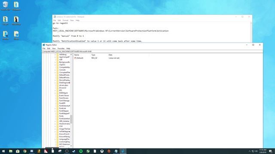The image size is (275, 154).
Task: Expand the LanguagePack key arrow
Action: click(x=55, y=139)
